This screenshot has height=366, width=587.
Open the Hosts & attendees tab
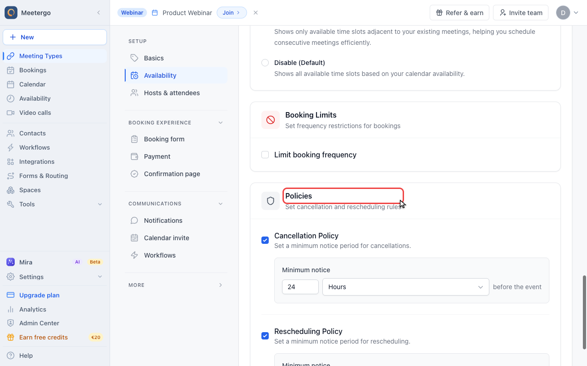click(176, 93)
